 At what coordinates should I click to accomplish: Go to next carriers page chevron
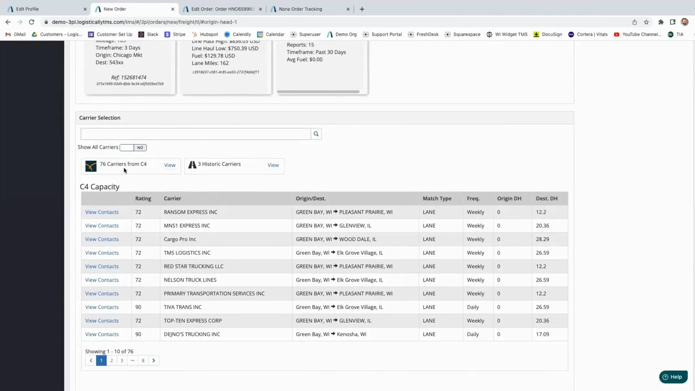coord(153,360)
